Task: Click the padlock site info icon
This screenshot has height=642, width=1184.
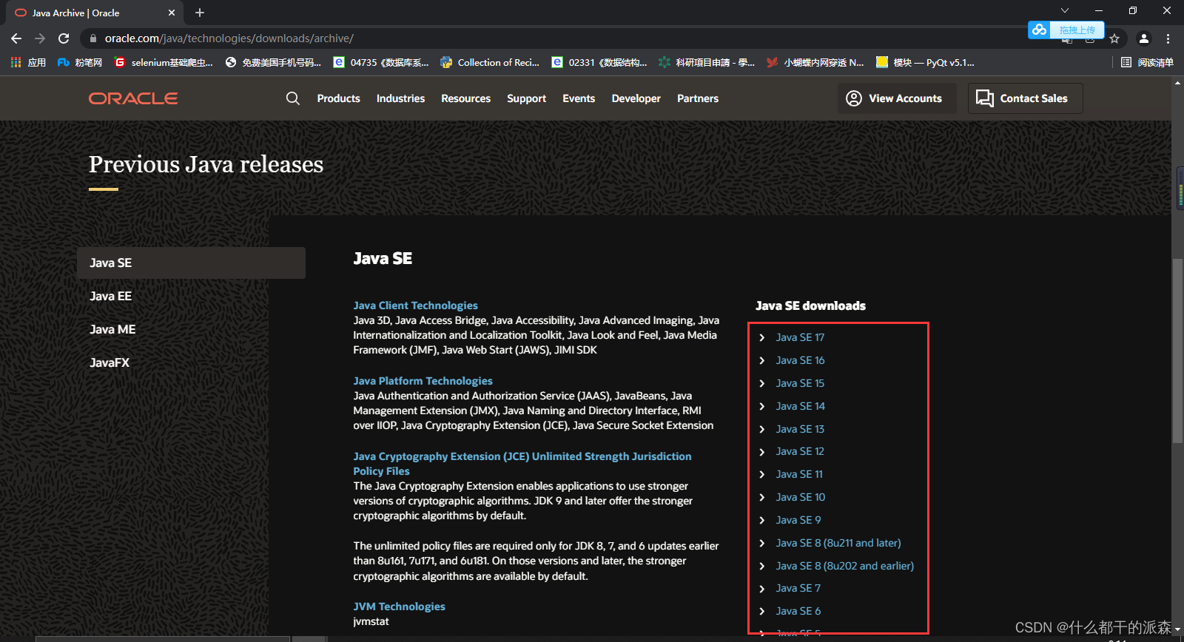Action: click(x=92, y=38)
